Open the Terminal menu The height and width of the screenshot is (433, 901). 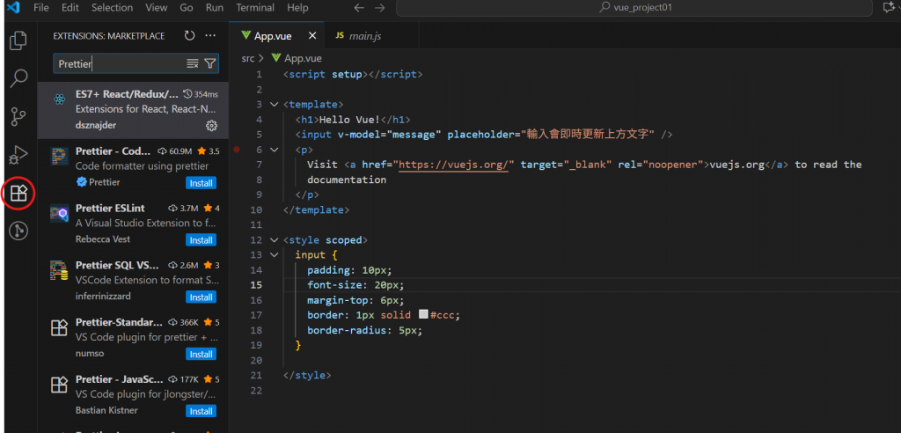click(256, 8)
